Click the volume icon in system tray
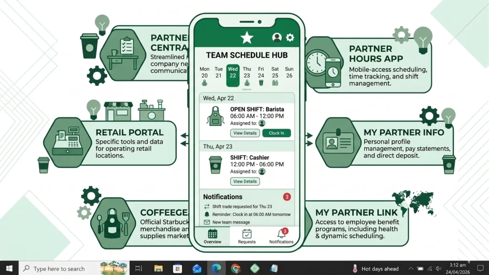The height and width of the screenshot is (275, 489). click(x=439, y=268)
